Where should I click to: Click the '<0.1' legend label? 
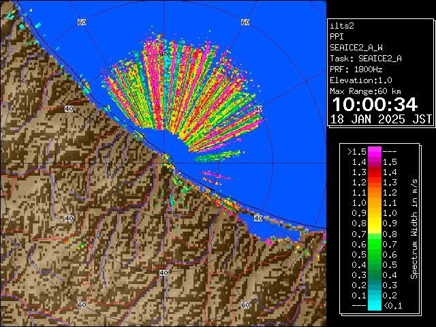(392, 306)
